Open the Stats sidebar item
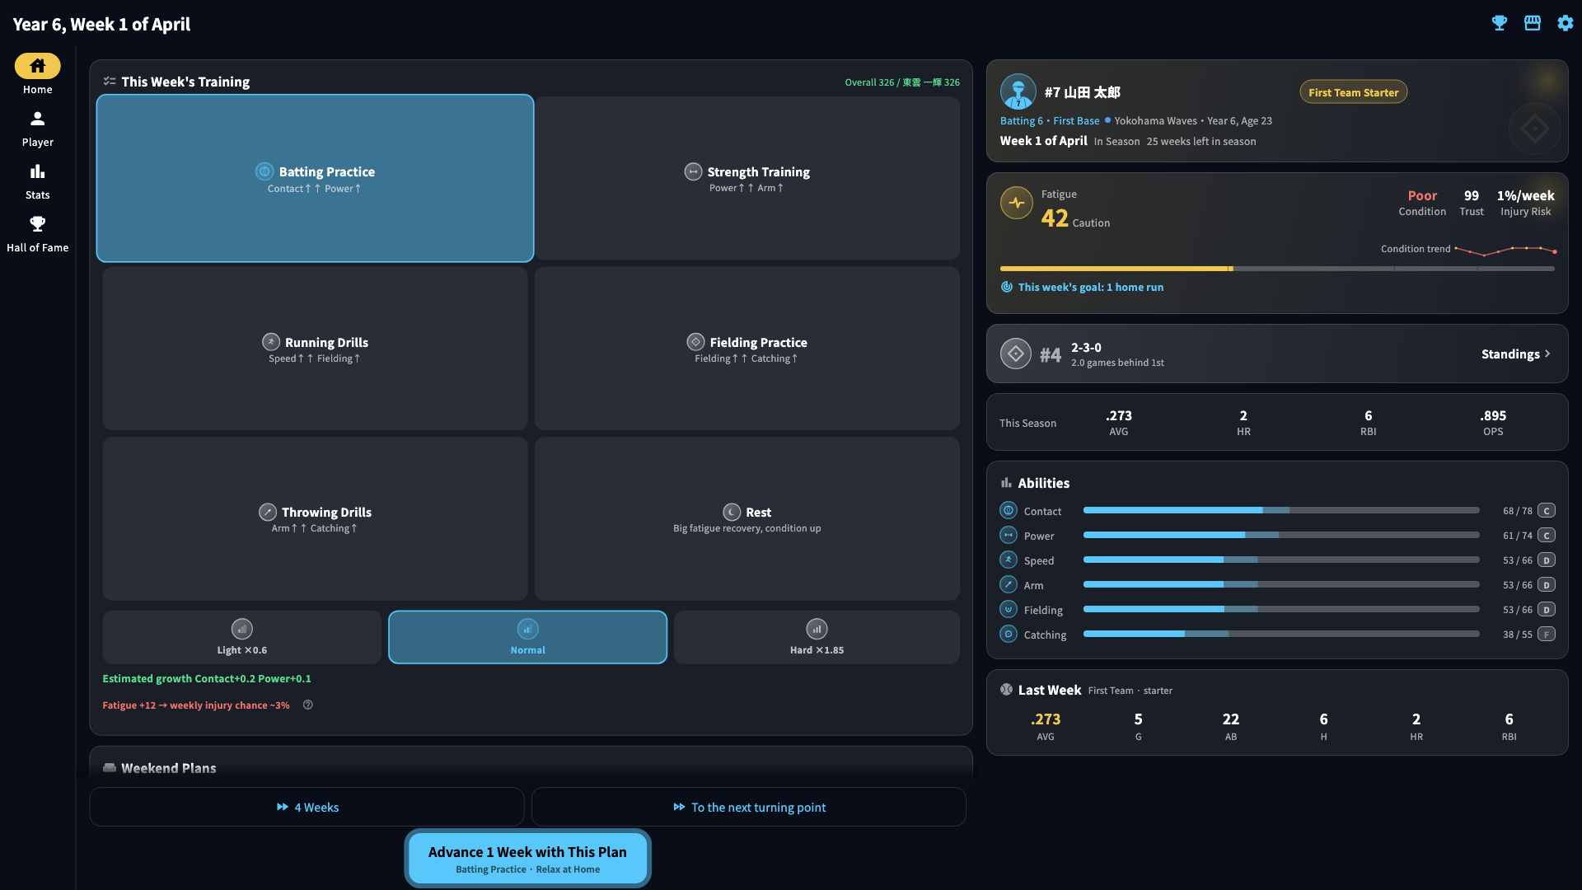The width and height of the screenshot is (1582, 890). pyautogui.click(x=37, y=180)
